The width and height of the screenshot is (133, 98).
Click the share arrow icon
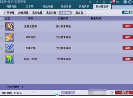coord(97,2)
